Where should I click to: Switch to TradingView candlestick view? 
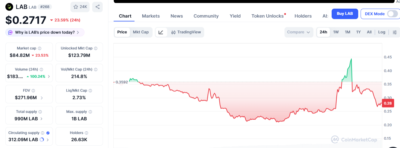186,32
